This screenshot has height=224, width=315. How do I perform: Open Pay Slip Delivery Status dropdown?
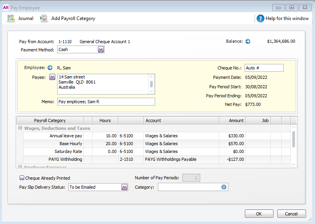pyautogui.click(x=124, y=187)
